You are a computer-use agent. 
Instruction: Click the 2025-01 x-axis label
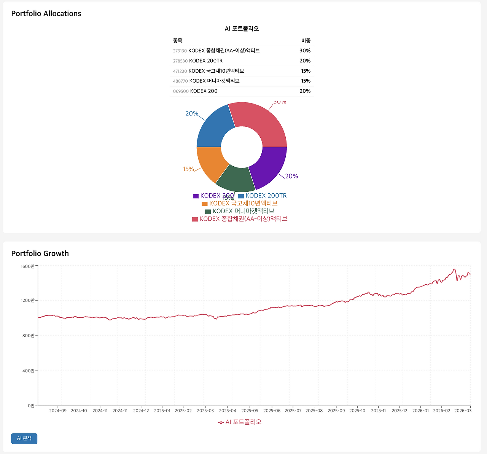(162, 411)
